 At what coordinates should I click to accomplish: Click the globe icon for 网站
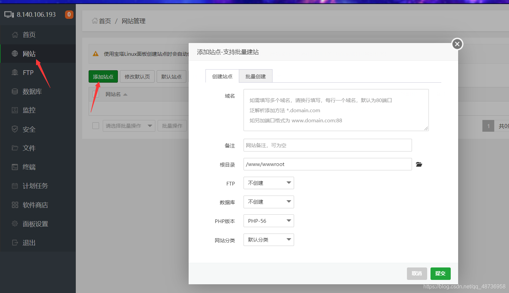tap(15, 53)
